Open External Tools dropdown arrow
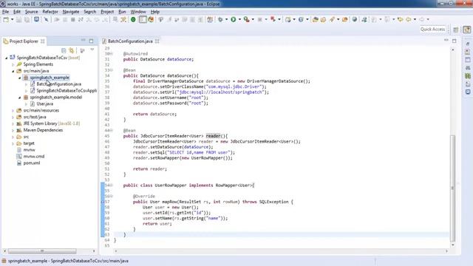The height and width of the screenshot is (266, 473). (x=253, y=20)
